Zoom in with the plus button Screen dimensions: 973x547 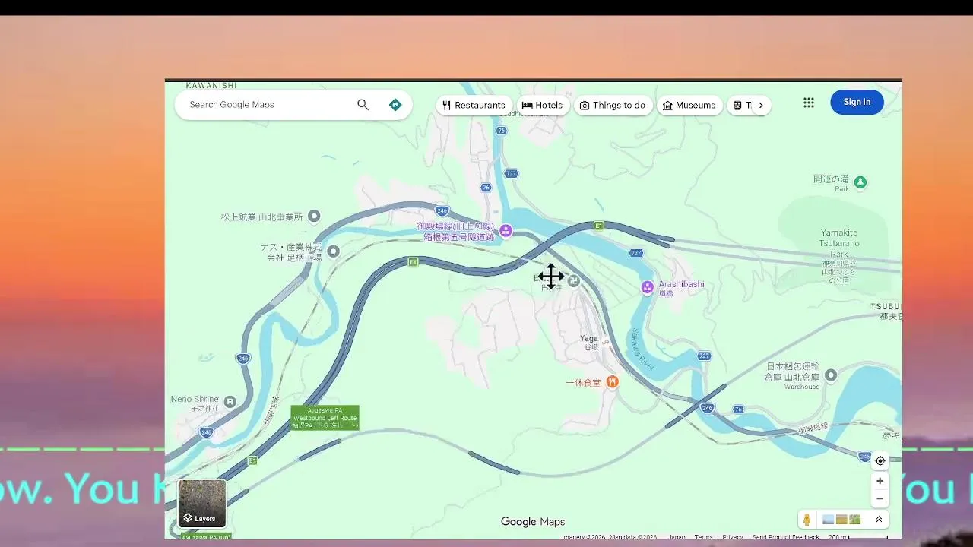coord(880,481)
